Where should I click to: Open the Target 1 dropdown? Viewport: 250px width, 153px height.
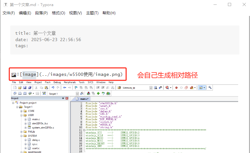pyautogui.click(x=77, y=94)
